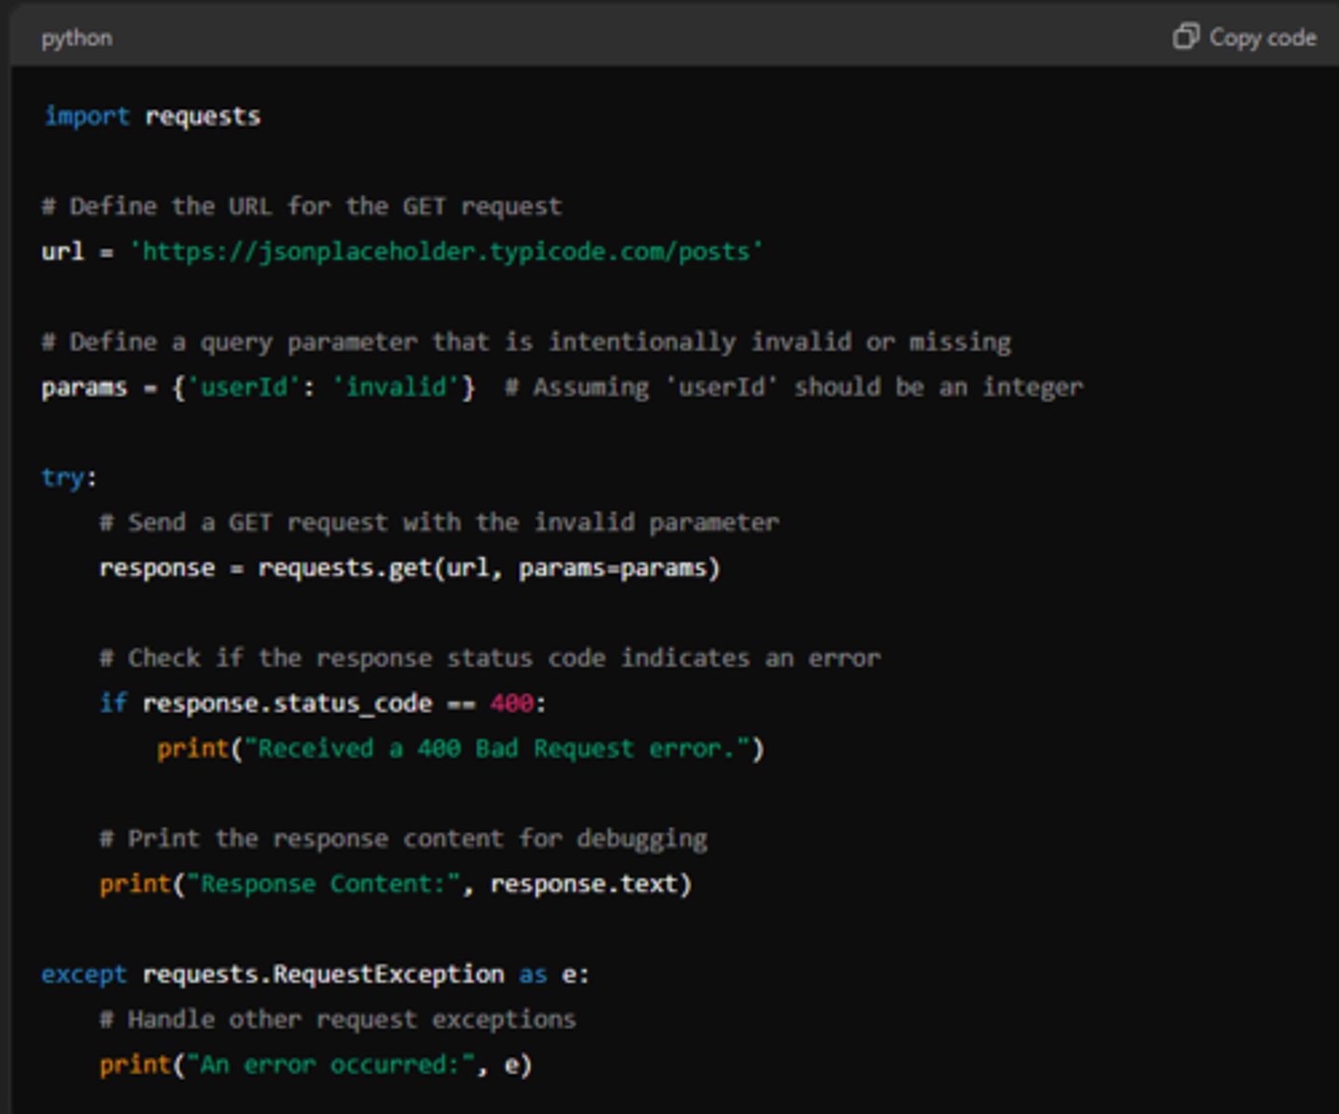Click the "Received a 400 Bad Request error." string
This screenshot has width=1339, height=1114.
coord(497,749)
